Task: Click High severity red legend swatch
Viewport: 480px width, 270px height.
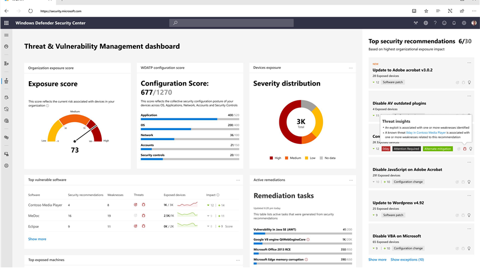Action: (271, 158)
